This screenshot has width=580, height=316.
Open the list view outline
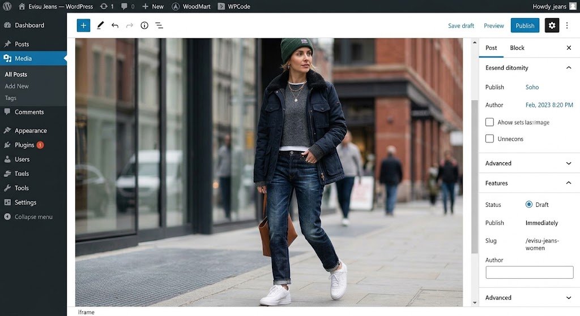coord(159,25)
